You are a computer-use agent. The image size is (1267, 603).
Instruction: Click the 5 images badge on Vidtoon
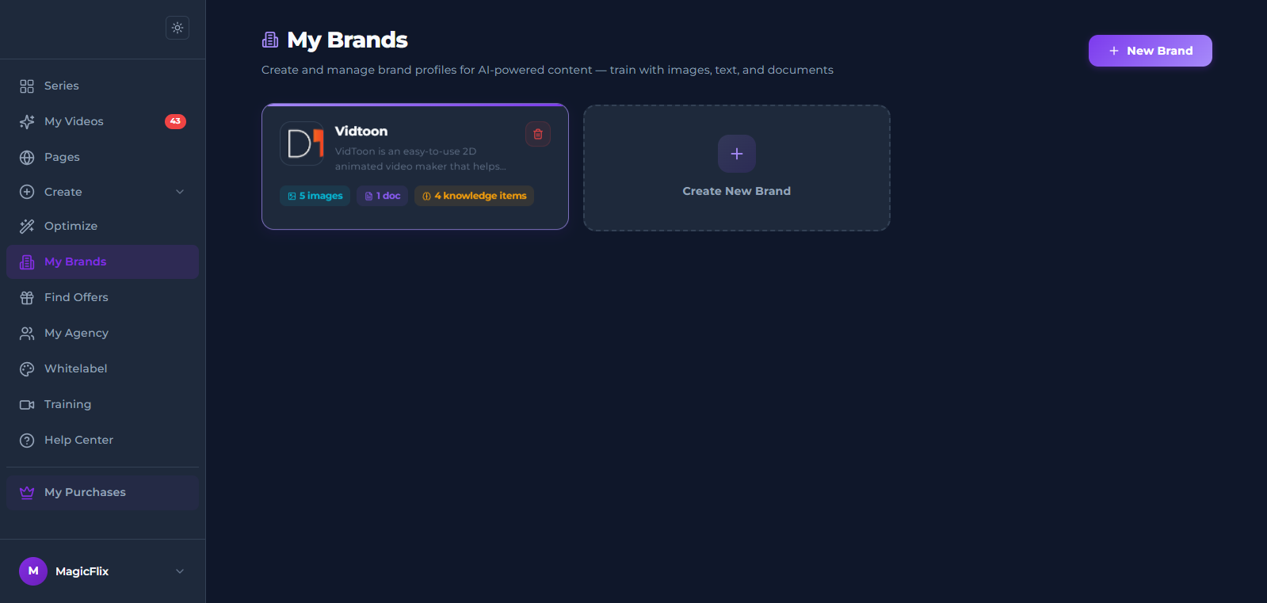(315, 196)
